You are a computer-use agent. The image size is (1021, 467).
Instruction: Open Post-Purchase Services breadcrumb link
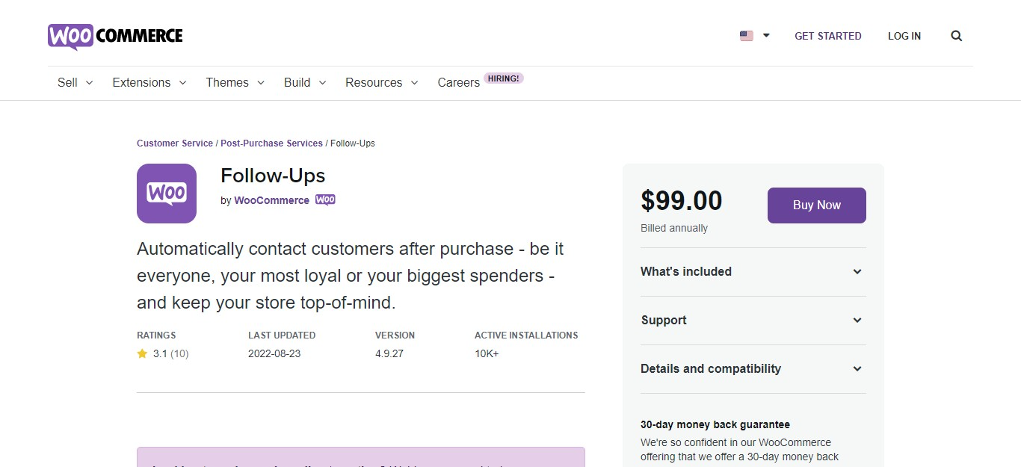(x=271, y=143)
